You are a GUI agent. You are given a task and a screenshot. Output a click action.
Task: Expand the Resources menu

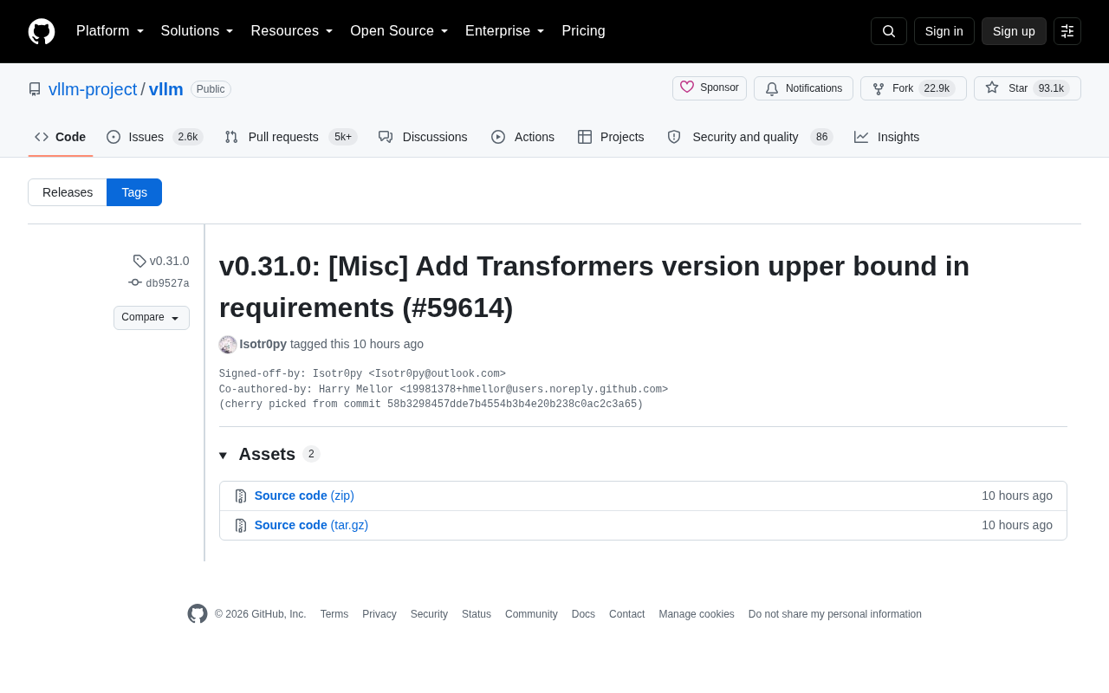coord(292,31)
